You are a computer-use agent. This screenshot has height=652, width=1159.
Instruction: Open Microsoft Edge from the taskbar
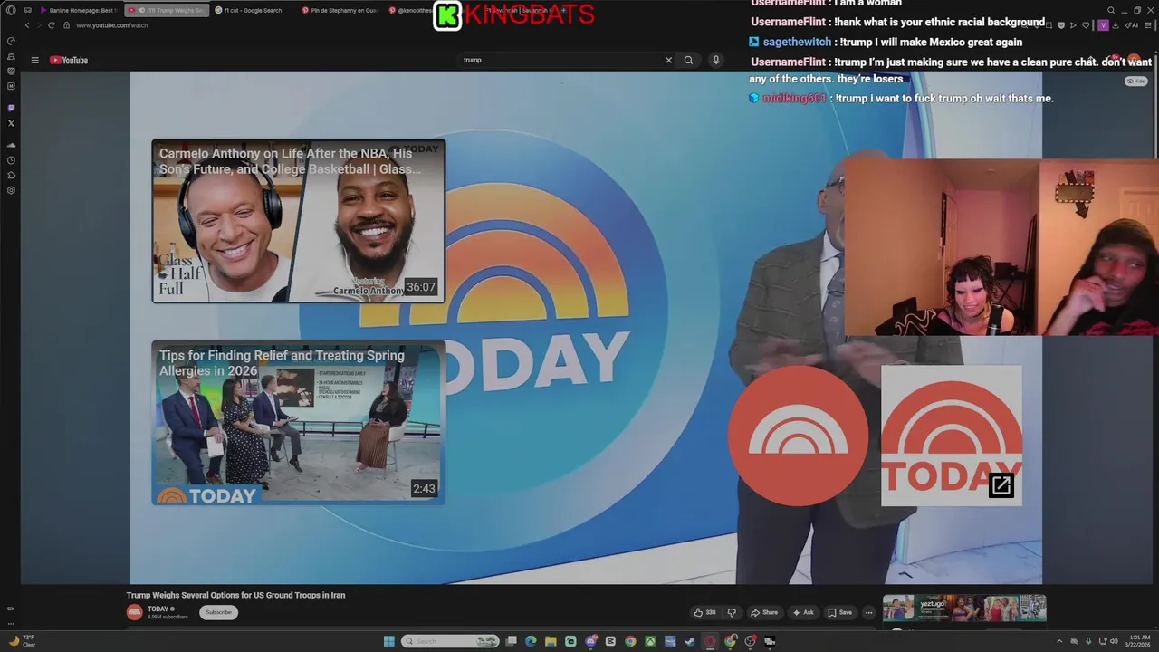[531, 641]
